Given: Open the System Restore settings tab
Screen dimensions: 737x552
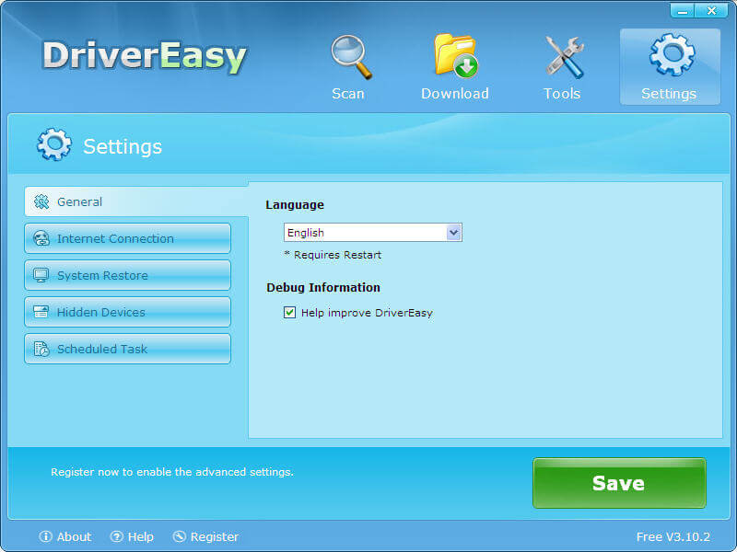Looking at the screenshot, I should [127, 275].
